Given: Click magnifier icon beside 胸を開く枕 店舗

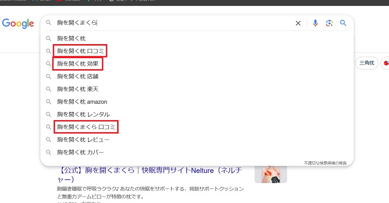Looking at the screenshot, I should point(49,77).
